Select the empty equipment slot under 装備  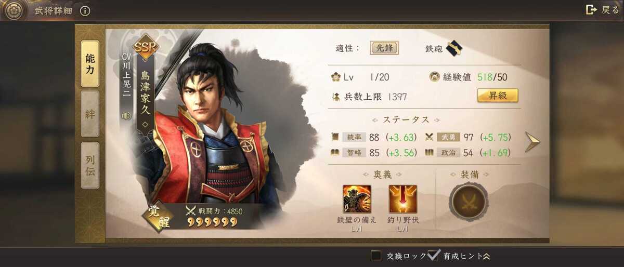pyautogui.click(x=469, y=202)
